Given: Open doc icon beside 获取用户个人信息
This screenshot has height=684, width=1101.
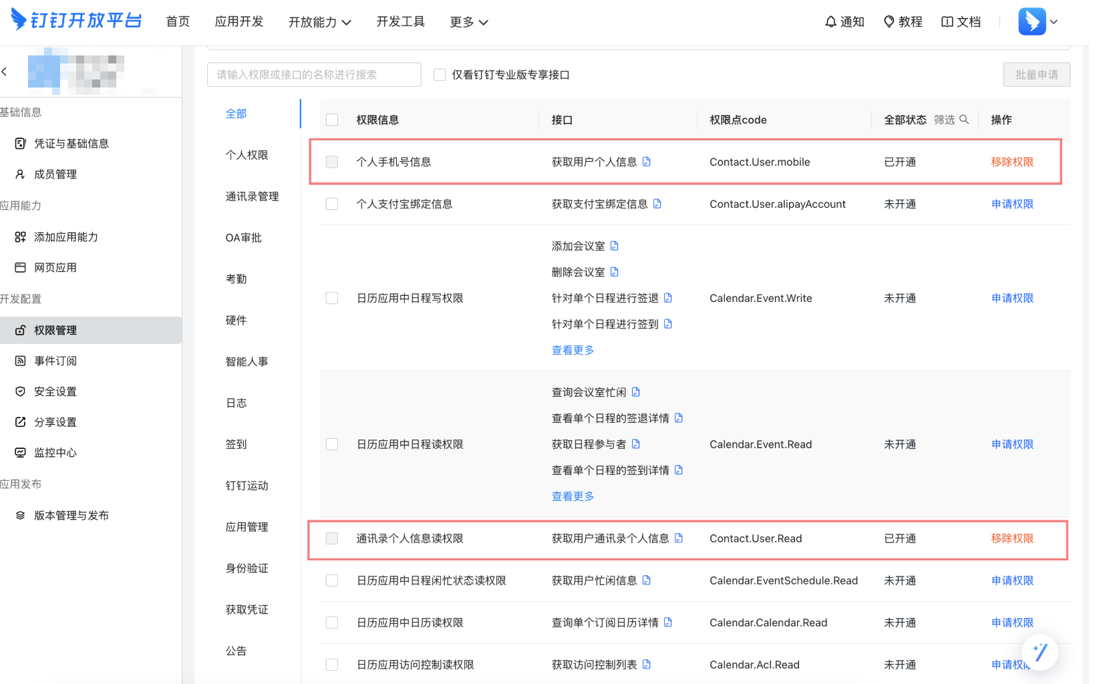Looking at the screenshot, I should tap(647, 162).
